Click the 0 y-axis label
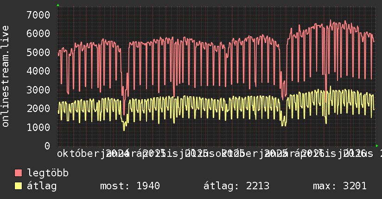Image resolution: width=382 pixels, height=199 pixels. 47,146
